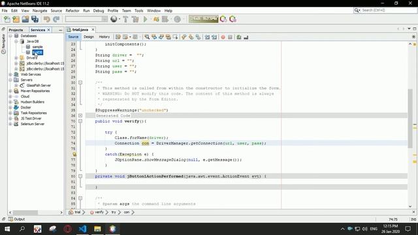Click the Save All toolbar icon

pos(35,19)
